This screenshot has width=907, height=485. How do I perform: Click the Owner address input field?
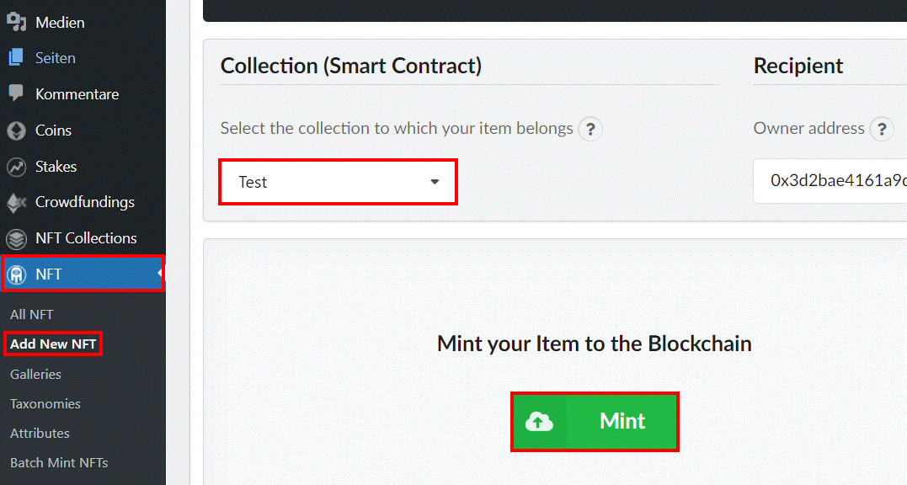coord(830,181)
